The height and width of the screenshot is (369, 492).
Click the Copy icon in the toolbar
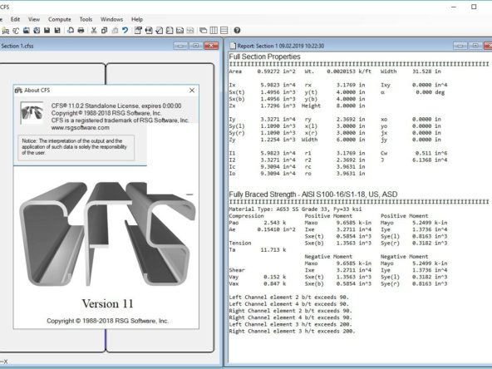(104, 31)
